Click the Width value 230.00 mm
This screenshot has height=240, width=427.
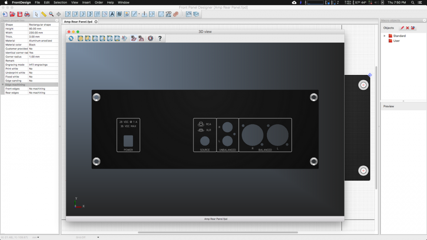43,33
